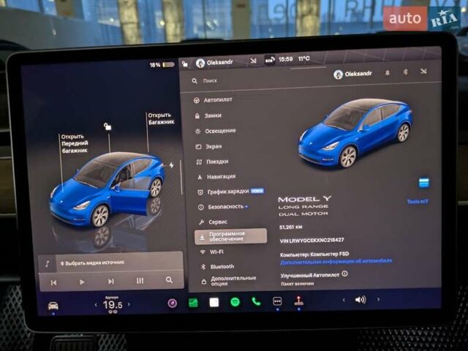Tap the network signal icon in the status bar
Screen dimensions: 468x351
pos(254,61)
